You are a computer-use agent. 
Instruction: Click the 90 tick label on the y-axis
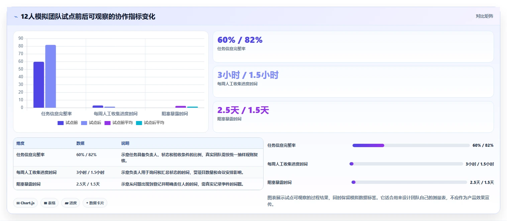point(21,38)
